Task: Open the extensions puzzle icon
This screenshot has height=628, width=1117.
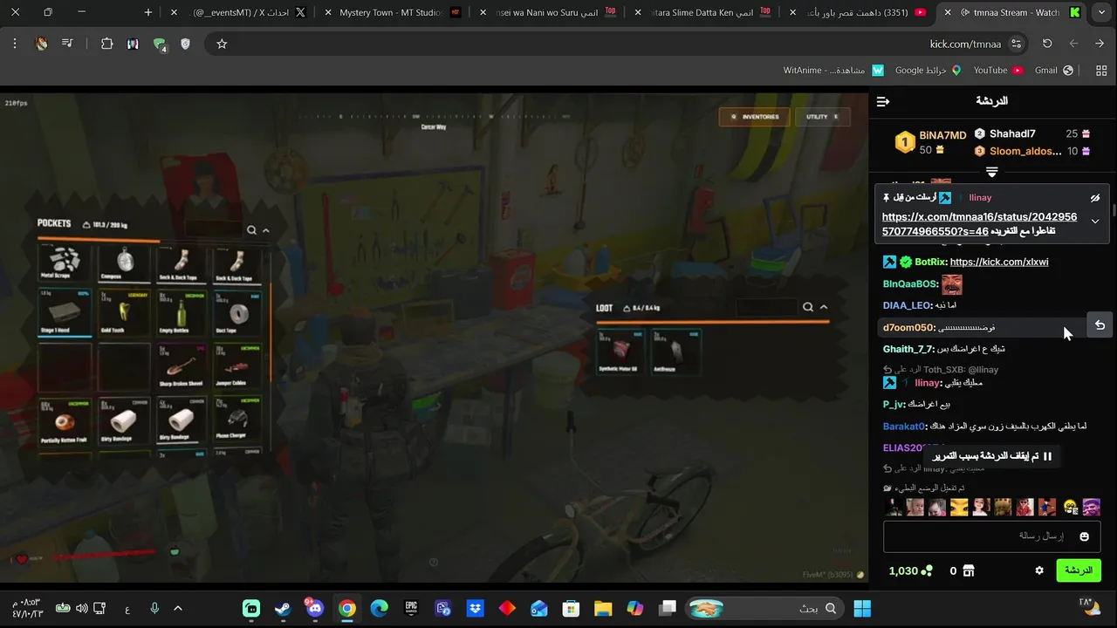Action: click(106, 44)
